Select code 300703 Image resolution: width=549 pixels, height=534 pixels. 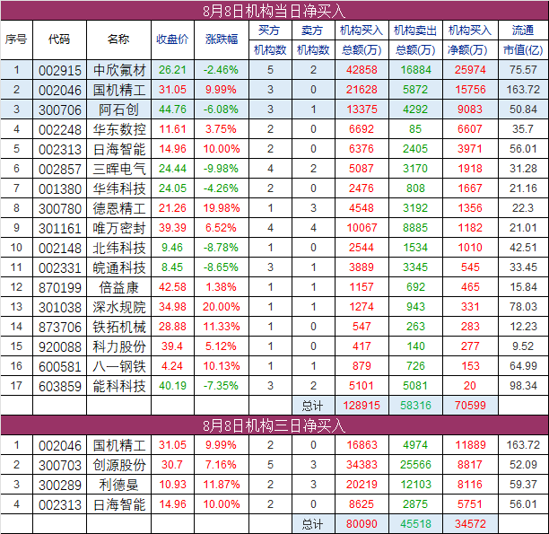point(60,465)
